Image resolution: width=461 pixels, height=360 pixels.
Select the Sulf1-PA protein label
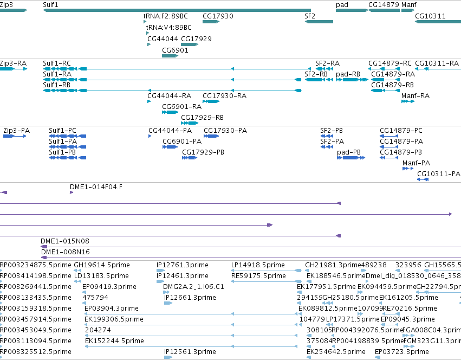click(x=63, y=142)
